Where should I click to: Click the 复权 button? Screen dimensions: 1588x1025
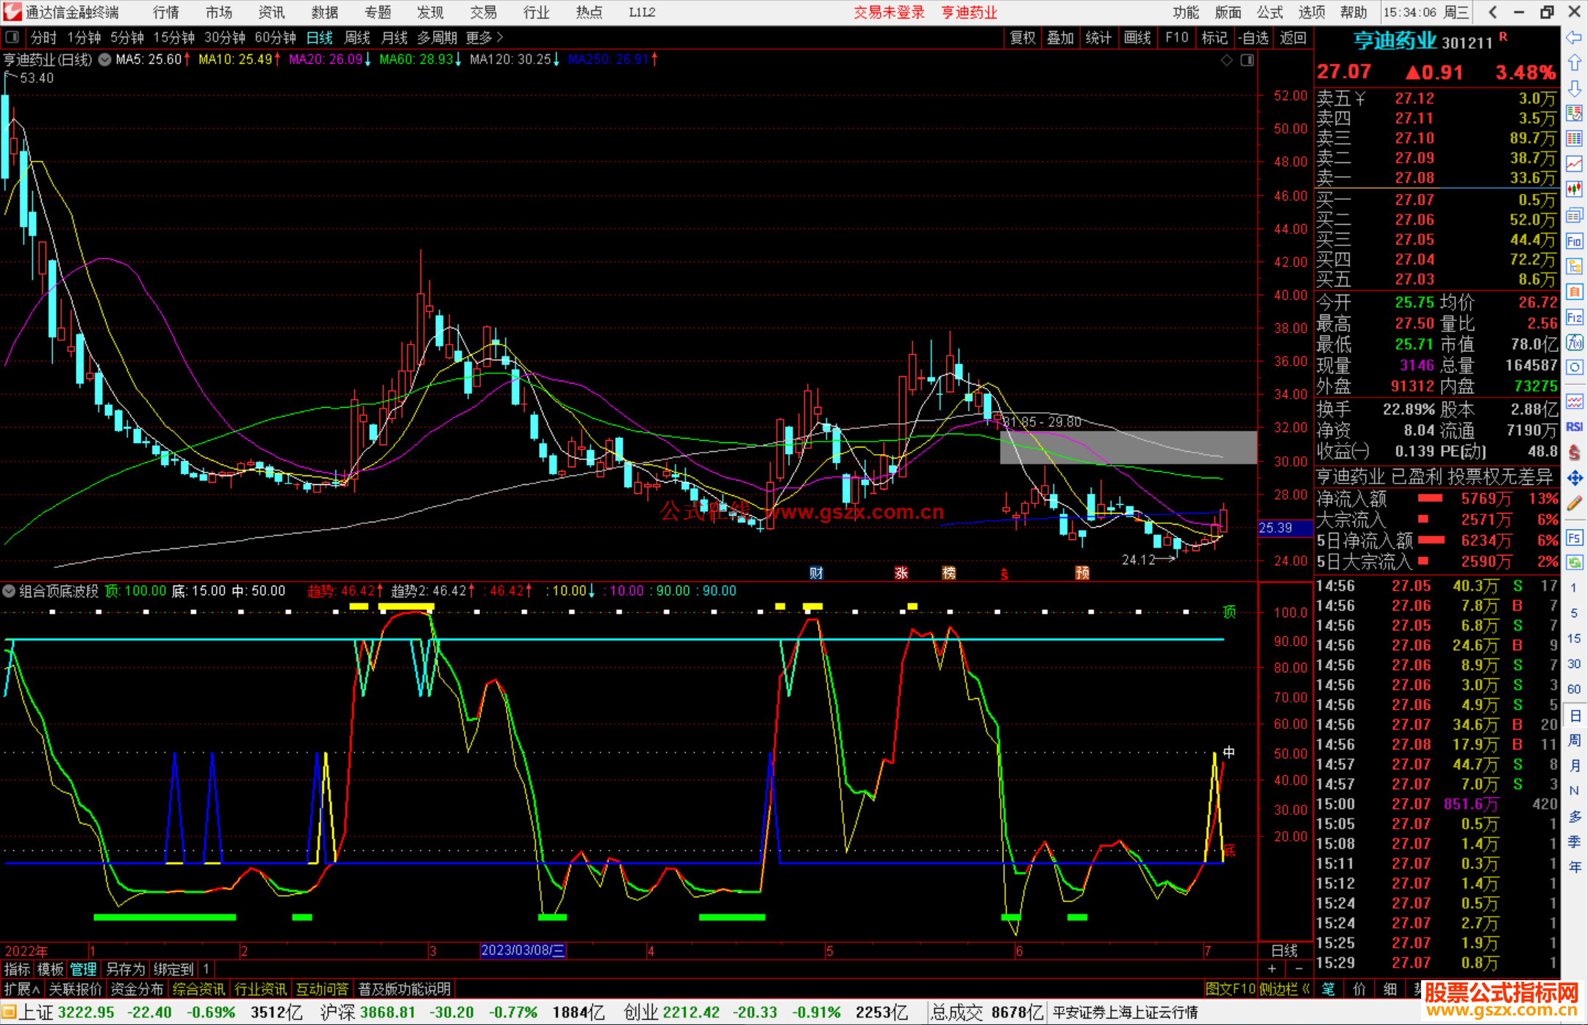click(1022, 37)
